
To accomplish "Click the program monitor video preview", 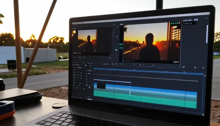I will (x=152, y=41).
